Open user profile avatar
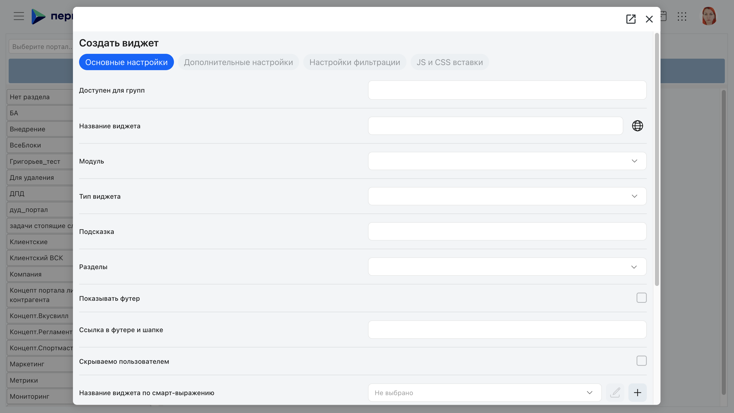This screenshot has height=413, width=734. click(x=709, y=16)
